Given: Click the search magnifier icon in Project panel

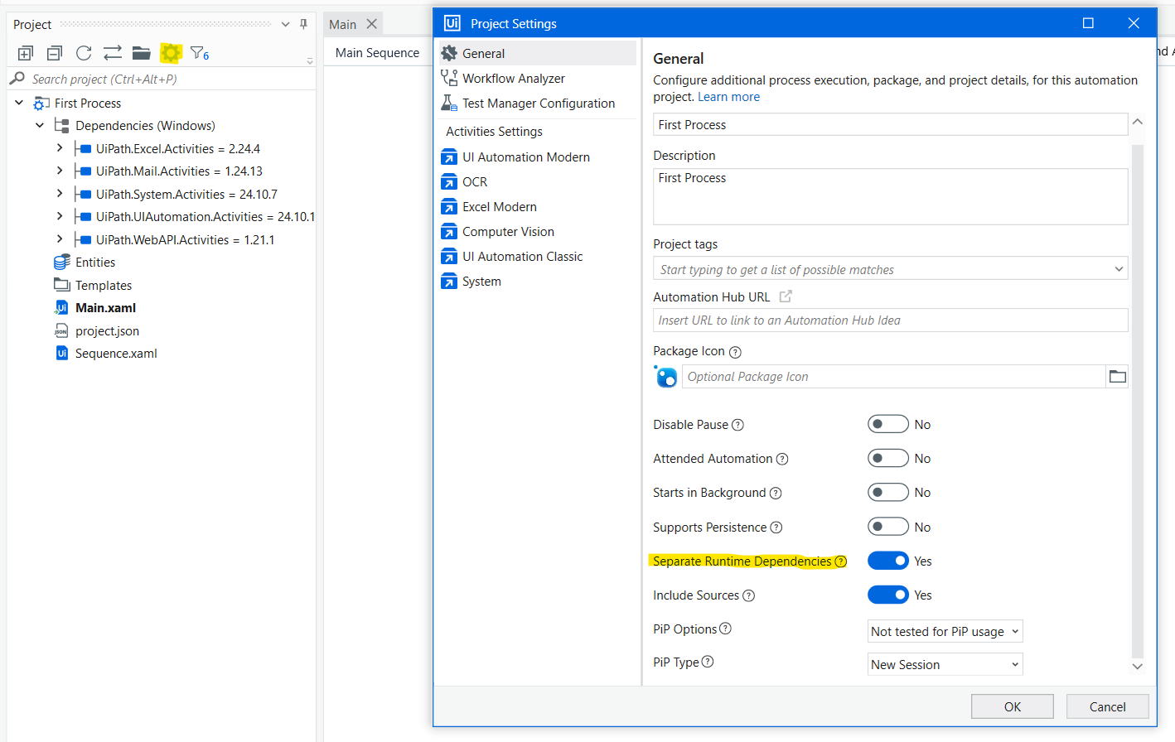Looking at the screenshot, I should pos(17,79).
